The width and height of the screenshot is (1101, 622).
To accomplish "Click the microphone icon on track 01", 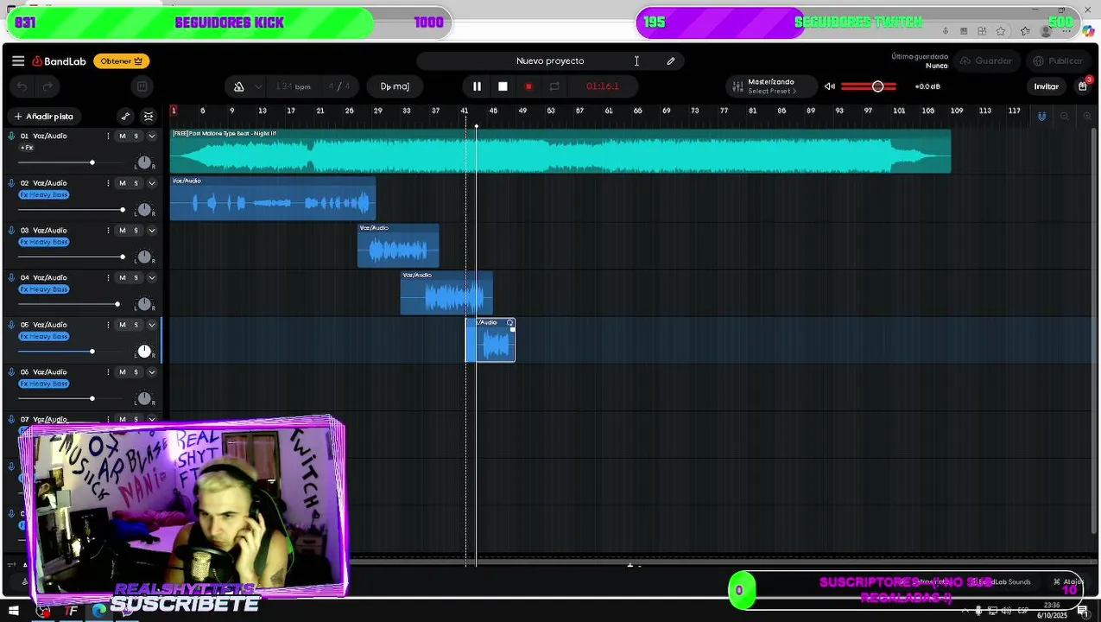I will point(11,136).
